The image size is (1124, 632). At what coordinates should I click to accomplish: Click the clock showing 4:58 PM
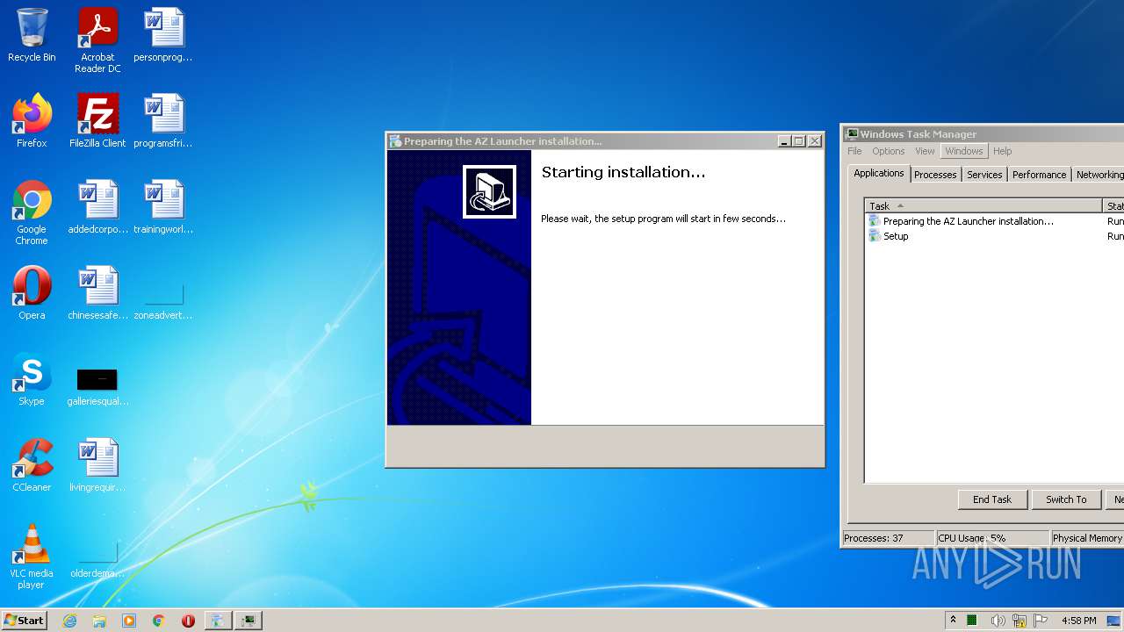tap(1078, 621)
